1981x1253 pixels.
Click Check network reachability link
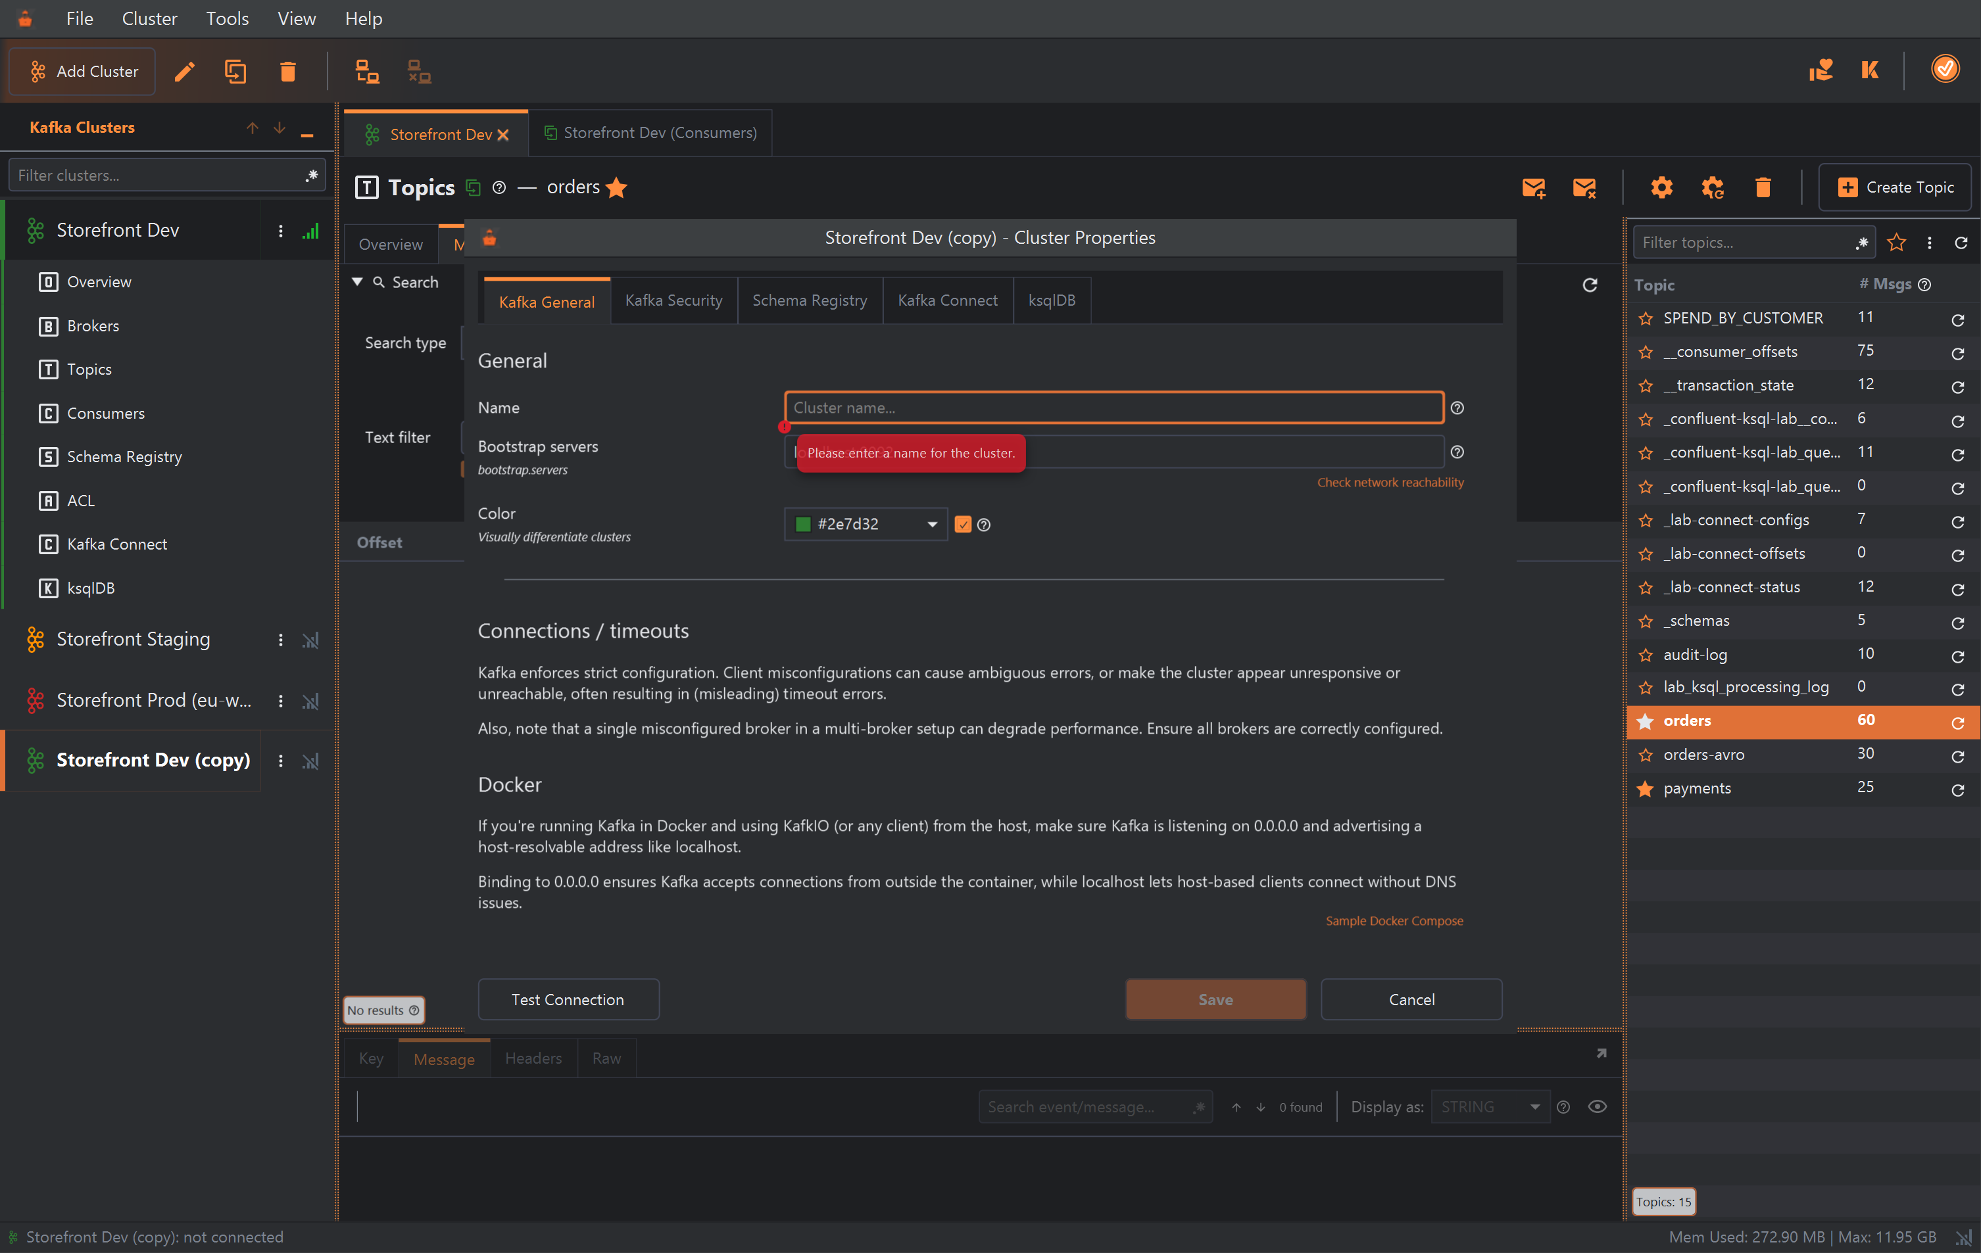pos(1390,483)
